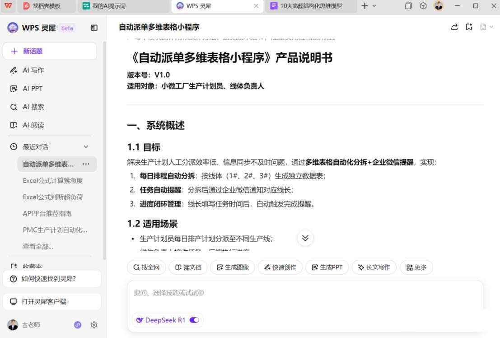
Task: Open conversation Excel公式计算紧急度
Action: tap(52, 181)
